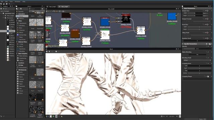This screenshot has width=214, height=120.
Task: Select the Channels filter category
Action: coord(22,30)
